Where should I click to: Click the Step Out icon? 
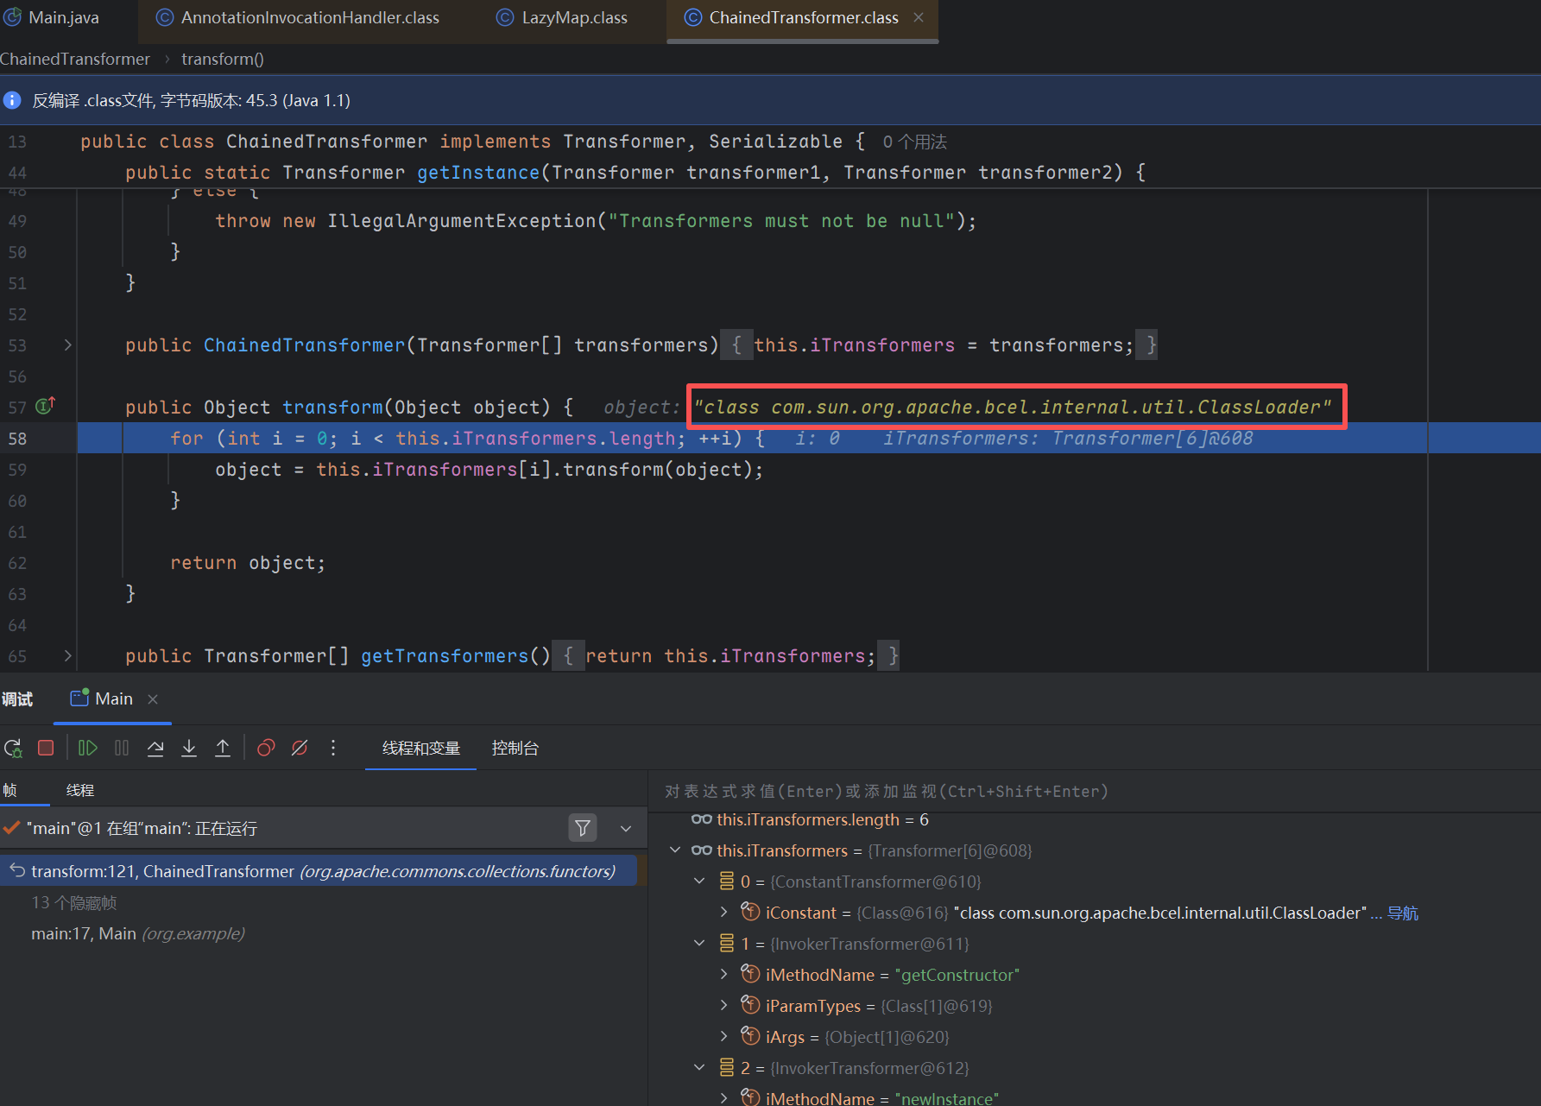[223, 749]
